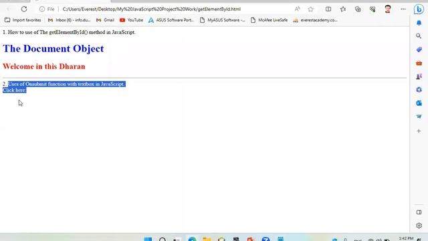The height and width of the screenshot is (241, 428).
Task: Open the Gmail Inbox bookmark
Action: (69, 20)
